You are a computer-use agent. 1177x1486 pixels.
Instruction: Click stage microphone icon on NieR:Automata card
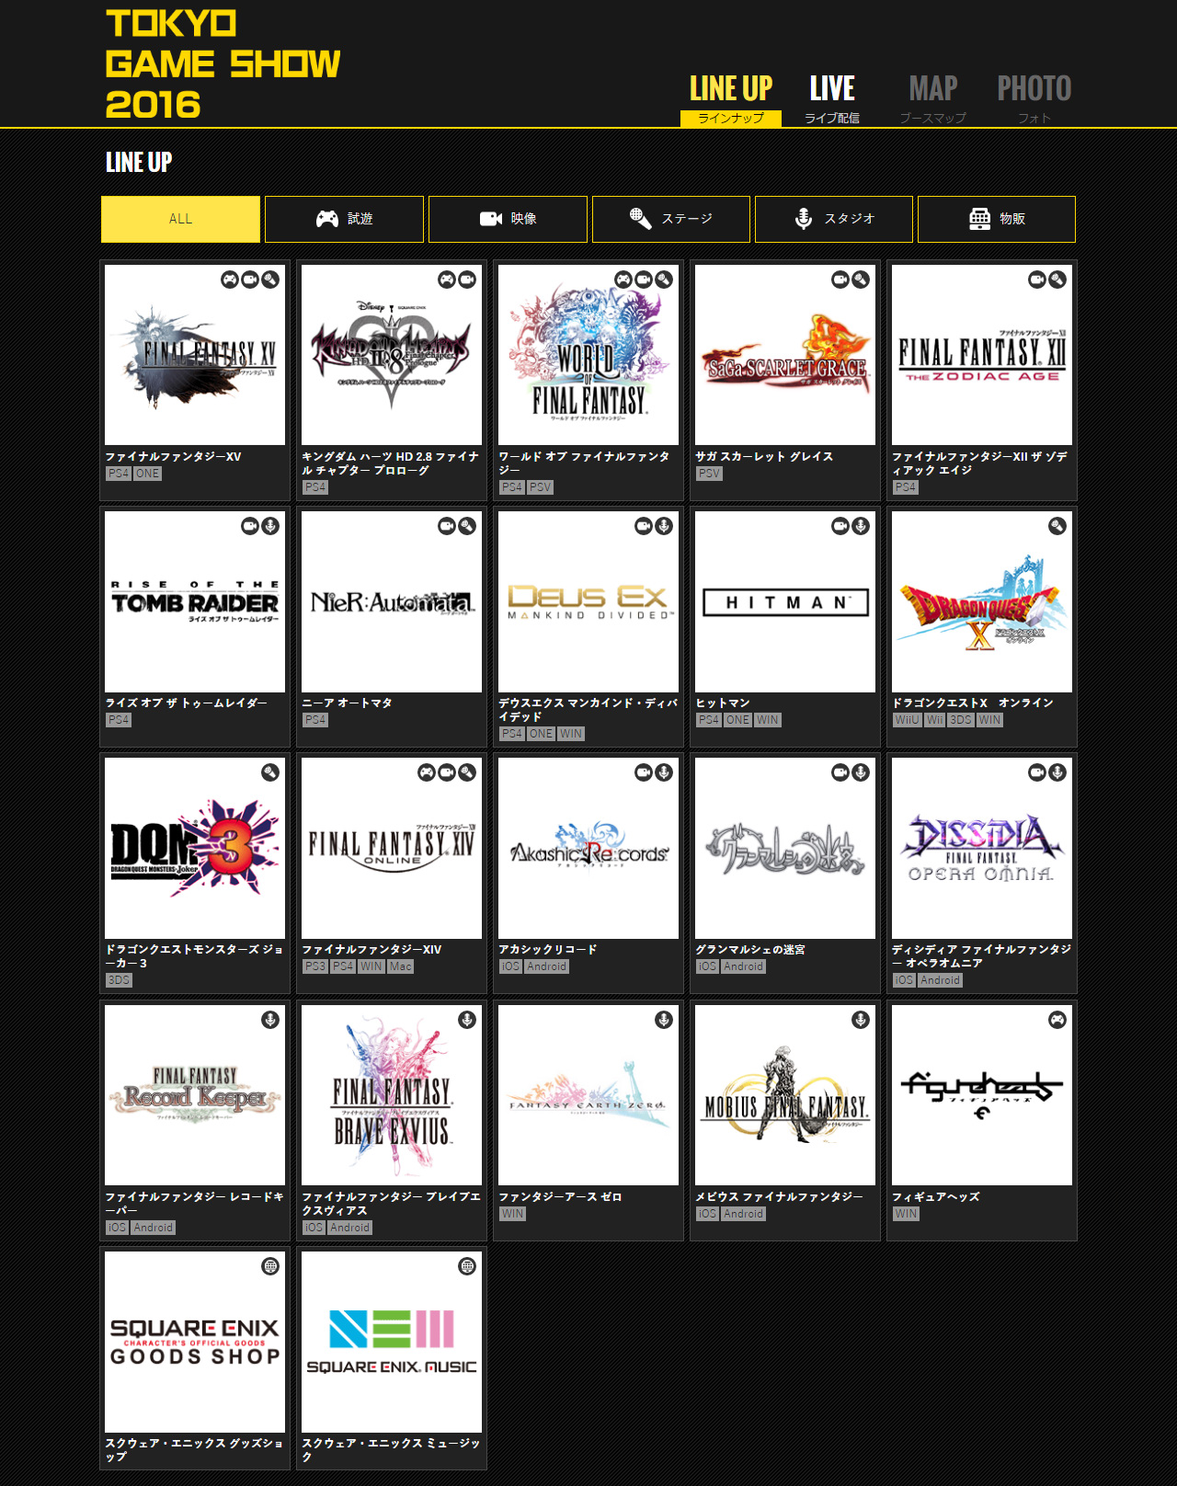click(467, 526)
